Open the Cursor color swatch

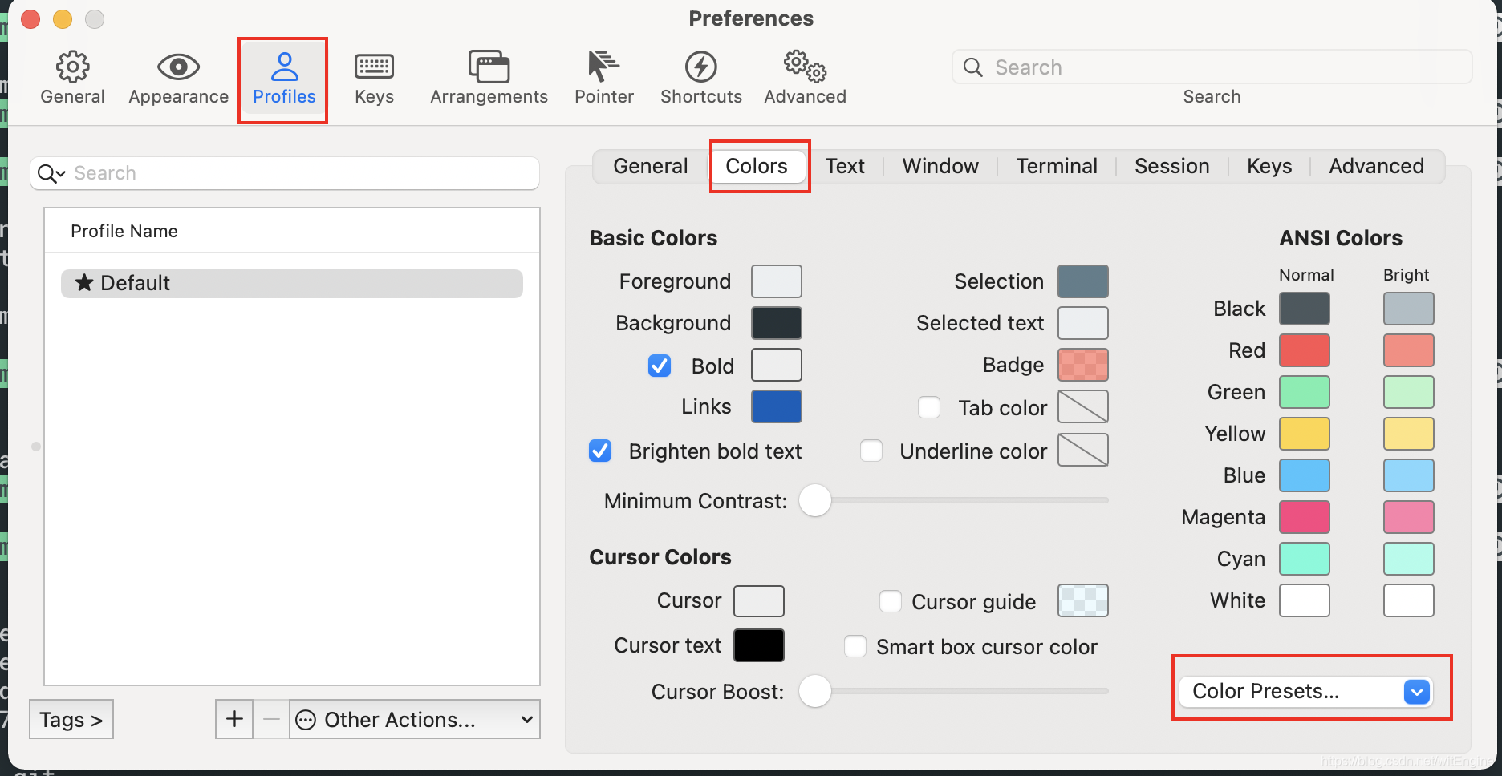point(759,600)
